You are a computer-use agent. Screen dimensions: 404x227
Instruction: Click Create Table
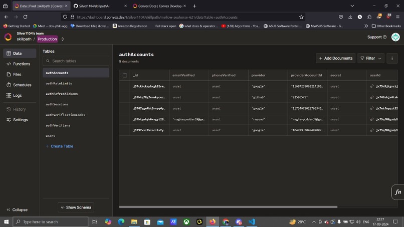pyautogui.click(x=60, y=146)
